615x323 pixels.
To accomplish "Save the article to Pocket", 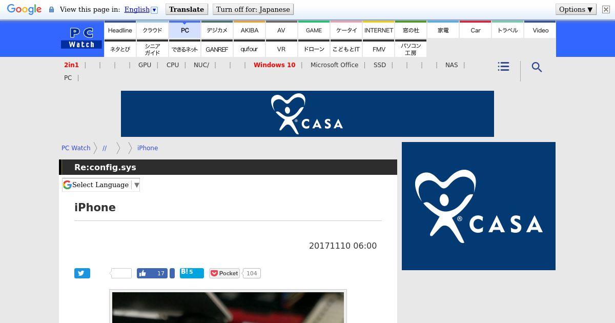I will [224, 273].
